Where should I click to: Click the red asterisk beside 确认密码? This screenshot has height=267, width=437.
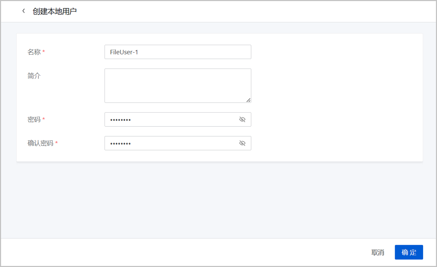pos(56,143)
